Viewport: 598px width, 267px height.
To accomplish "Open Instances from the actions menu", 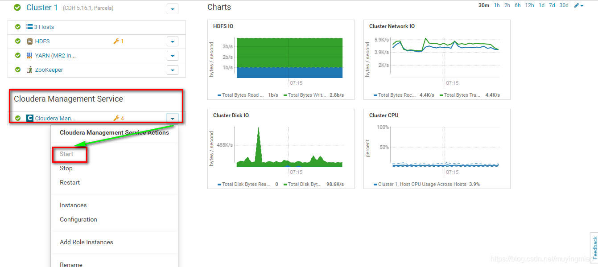I will (x=73, y=205).
